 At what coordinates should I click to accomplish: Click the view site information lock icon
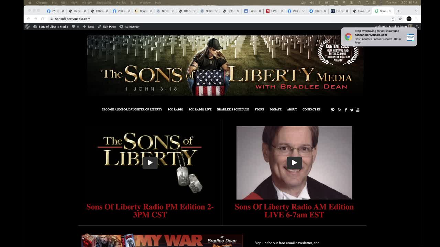point(52,19)
